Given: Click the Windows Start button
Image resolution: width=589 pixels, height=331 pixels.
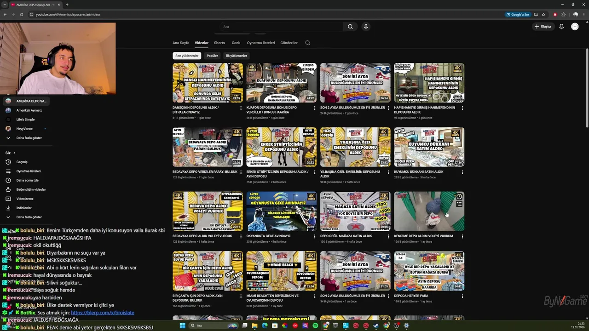Looking at the screenshot, I should [182, 325].
